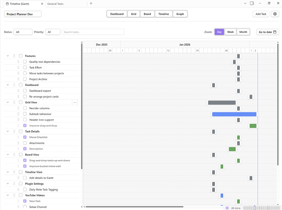Tick the Features group checkbox

pos(21,56)
